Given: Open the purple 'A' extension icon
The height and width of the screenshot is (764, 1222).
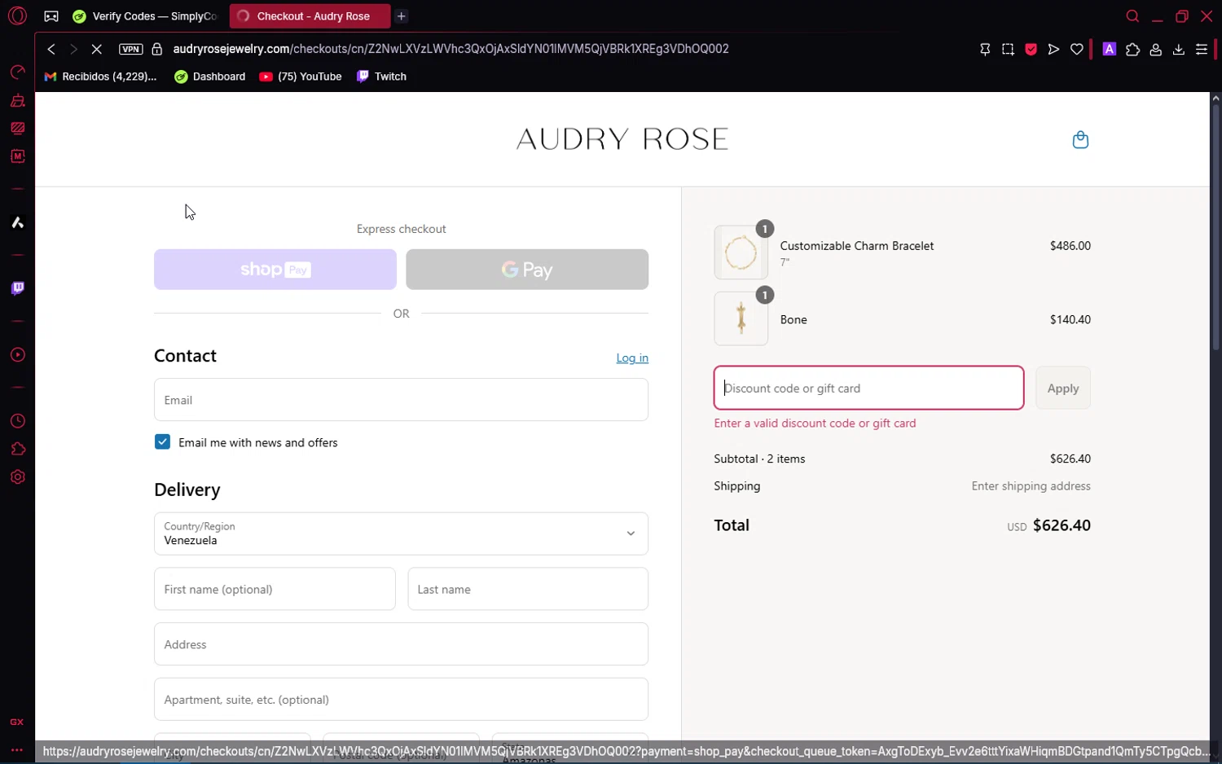Looking at the screenshot, I should click(x=1109, y=49).
